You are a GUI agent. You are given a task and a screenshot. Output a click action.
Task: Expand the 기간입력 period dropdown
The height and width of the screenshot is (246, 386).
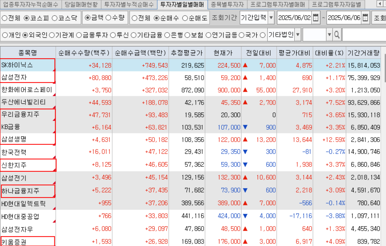[x=271, y=18]
